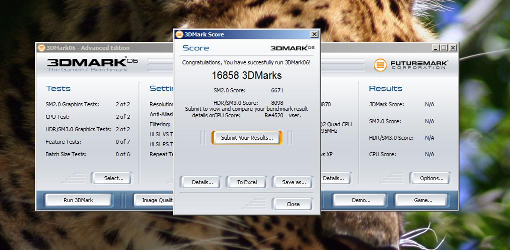510x250 pixels.
Task: Click CPU Test row showing 2 of 2
Action: [88, 117]
